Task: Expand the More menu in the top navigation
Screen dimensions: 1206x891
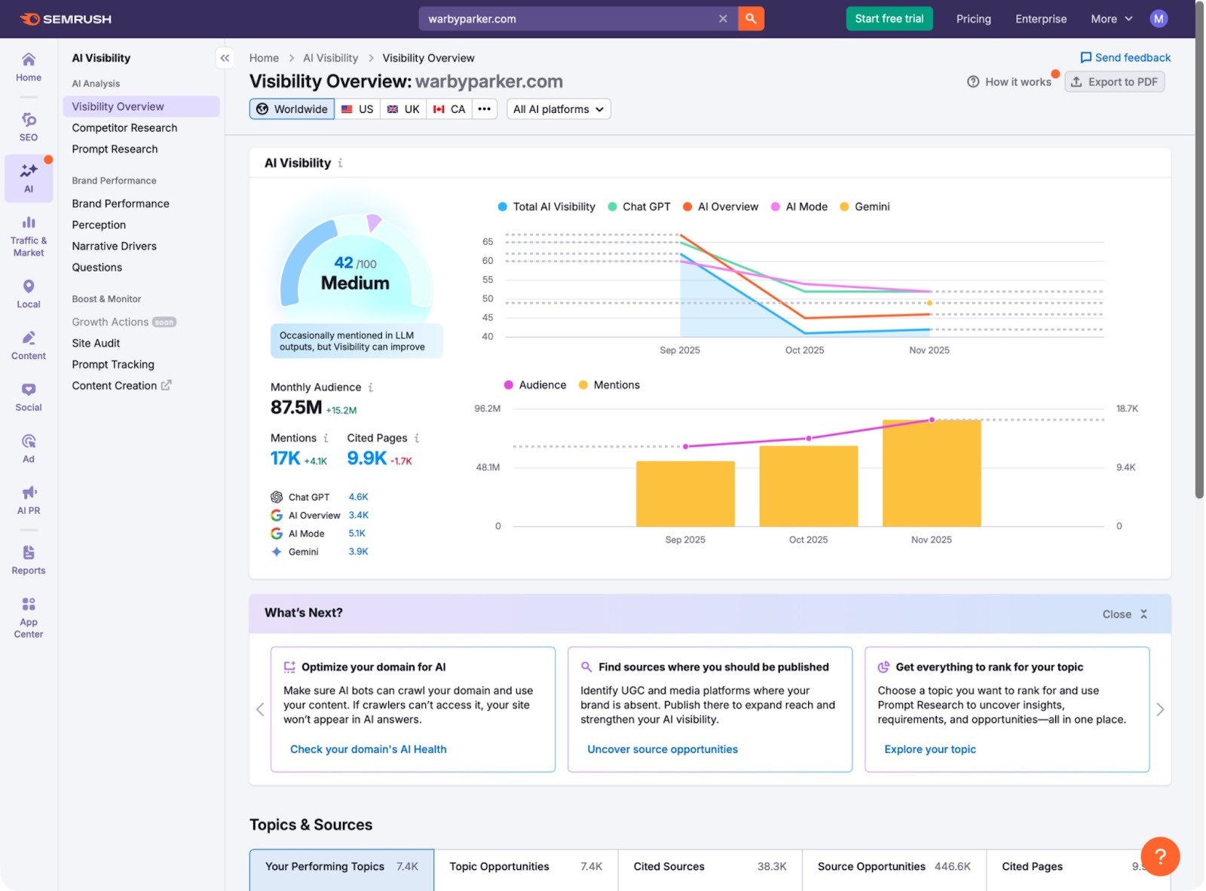Action: tap(1110, 19)
